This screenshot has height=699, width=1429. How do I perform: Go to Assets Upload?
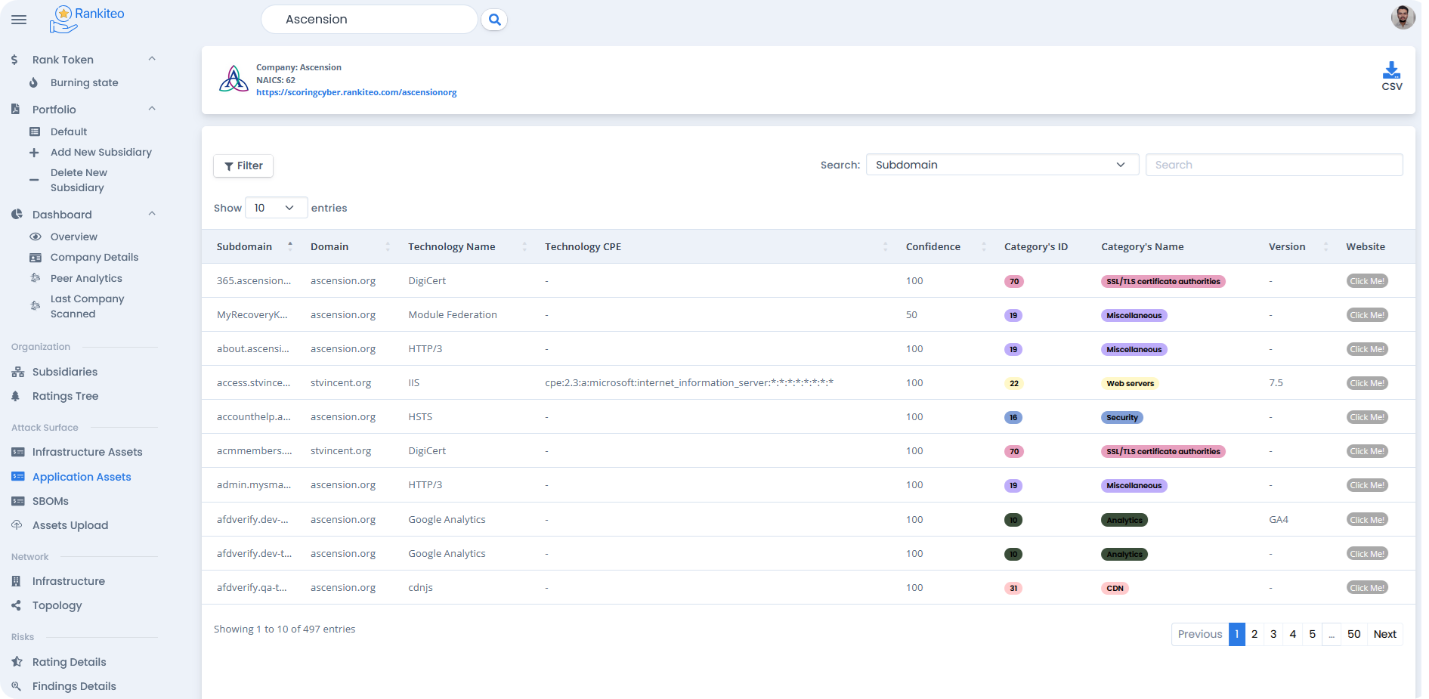click(70, 525)
